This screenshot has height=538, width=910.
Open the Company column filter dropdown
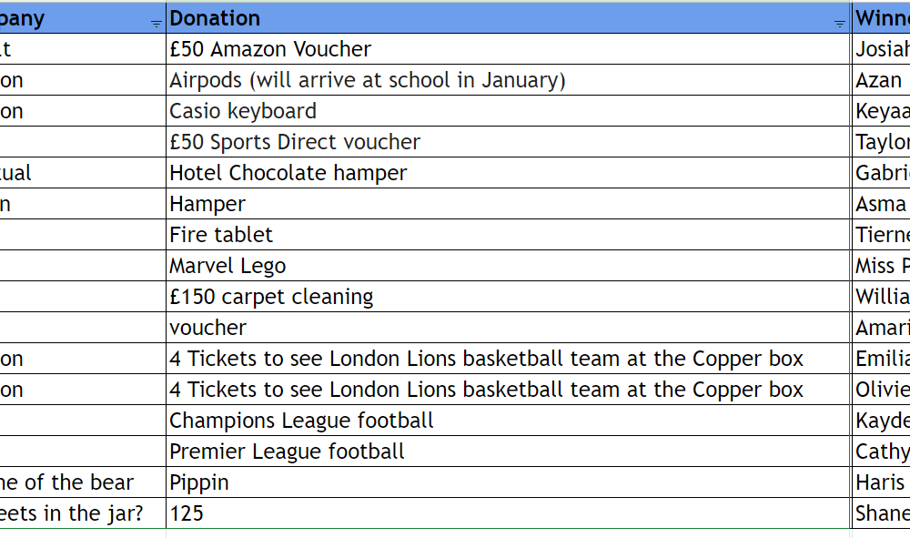click(x=156, y=24)
